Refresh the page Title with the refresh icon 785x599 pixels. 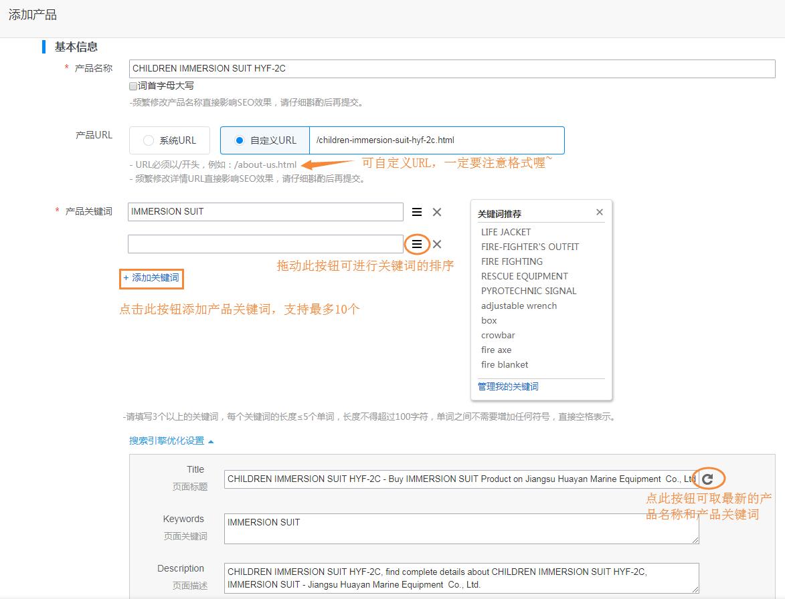pyautogui.click(x=707, y=479)
